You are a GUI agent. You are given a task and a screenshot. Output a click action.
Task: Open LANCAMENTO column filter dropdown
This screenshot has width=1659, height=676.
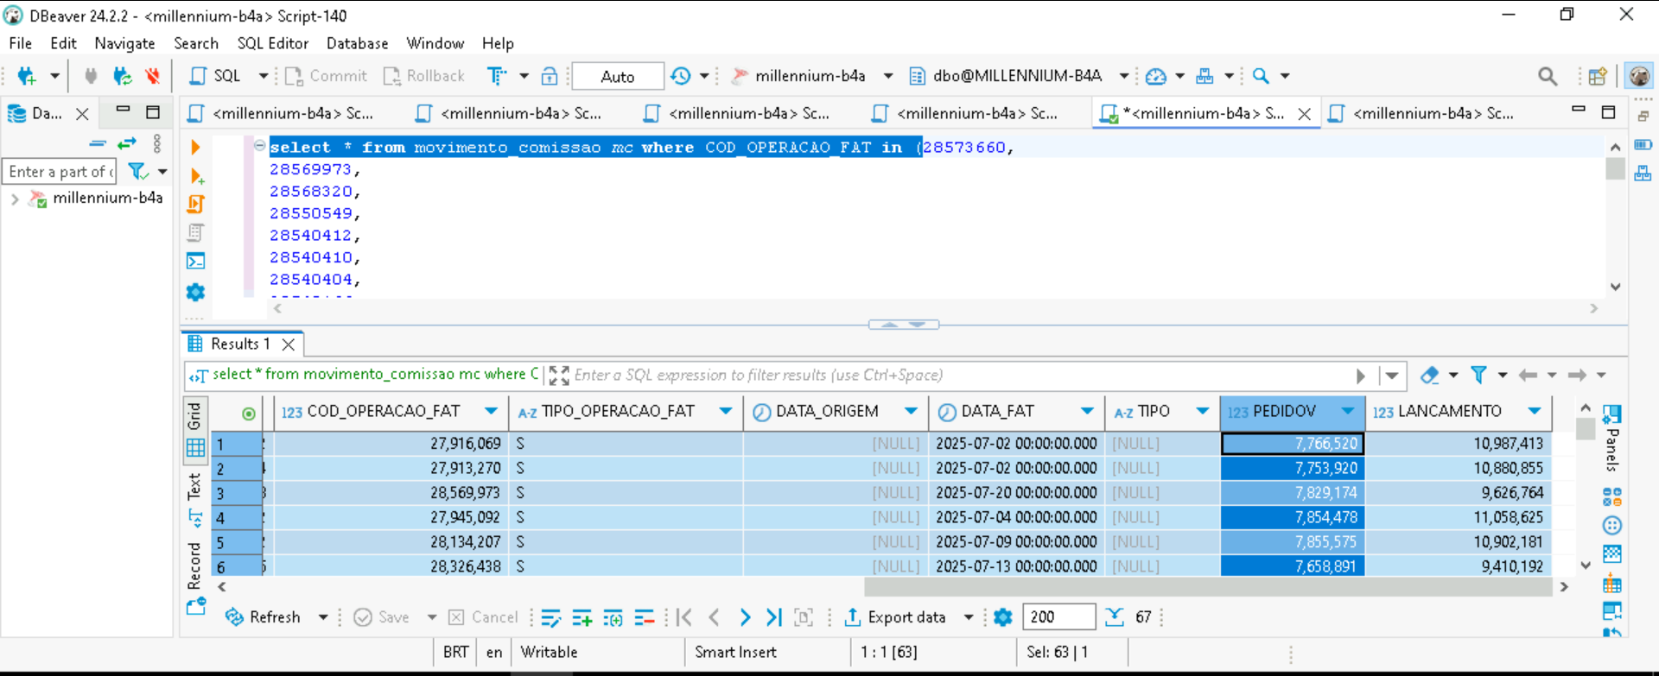coord(1535,411)
